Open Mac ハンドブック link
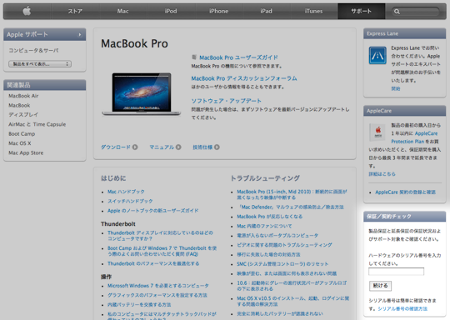 (126, 192)
